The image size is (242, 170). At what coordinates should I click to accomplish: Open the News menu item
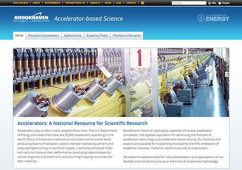pyautogui.click(x=108, y=3)
